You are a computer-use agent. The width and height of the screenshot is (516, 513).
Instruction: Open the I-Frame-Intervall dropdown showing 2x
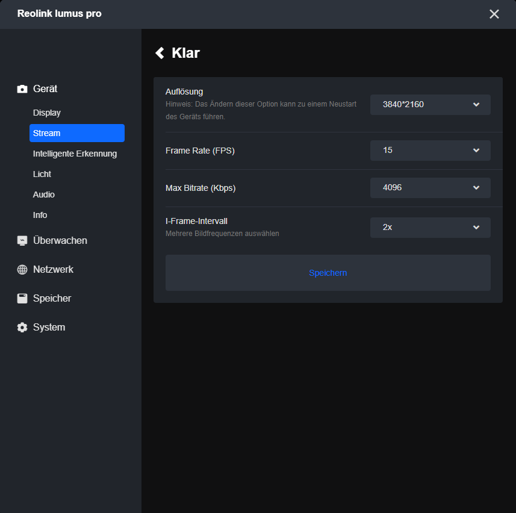[430, 228]
